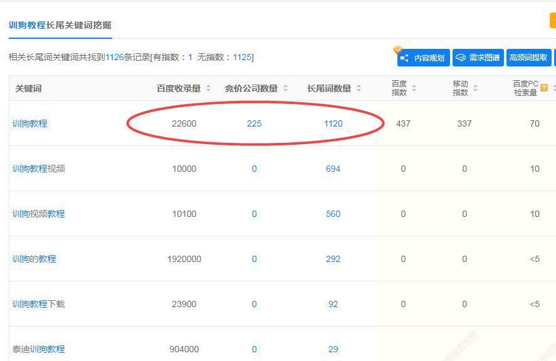The image size is (556, 361).
Task: Sort by 竞价公司数量 column arrows
Action: coord(285,88)
